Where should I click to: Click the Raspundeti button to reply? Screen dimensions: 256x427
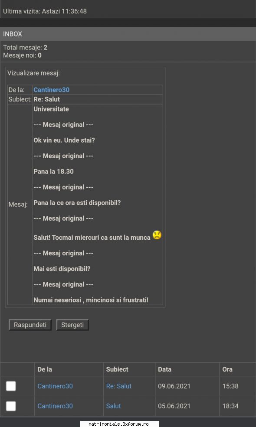coord(30,325)
